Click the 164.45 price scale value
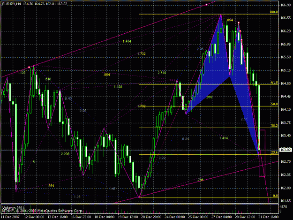This screenshot has height=220, width=293. tap(285, 96)
